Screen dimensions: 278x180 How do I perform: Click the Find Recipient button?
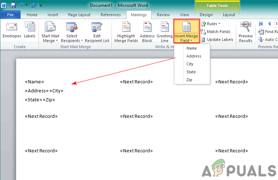click(268, 32)
